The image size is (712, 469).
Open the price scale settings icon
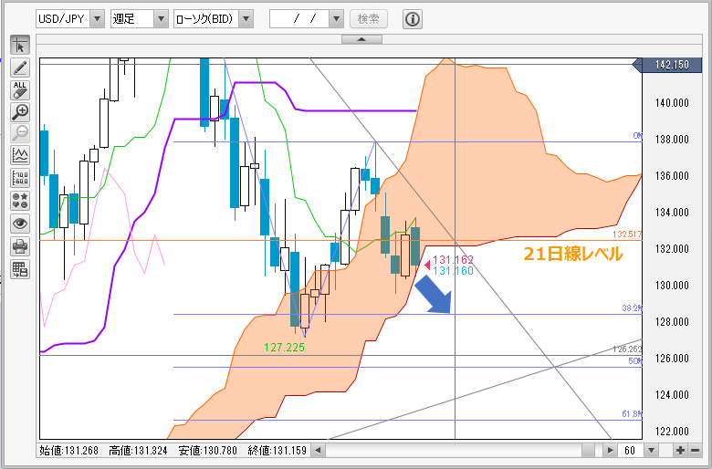pos(20,178)
